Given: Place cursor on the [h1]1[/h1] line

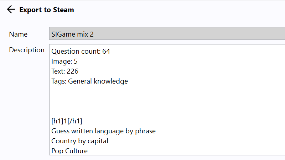Looking at the screenshot, I should pyautogui.click(x=67, y=121).
